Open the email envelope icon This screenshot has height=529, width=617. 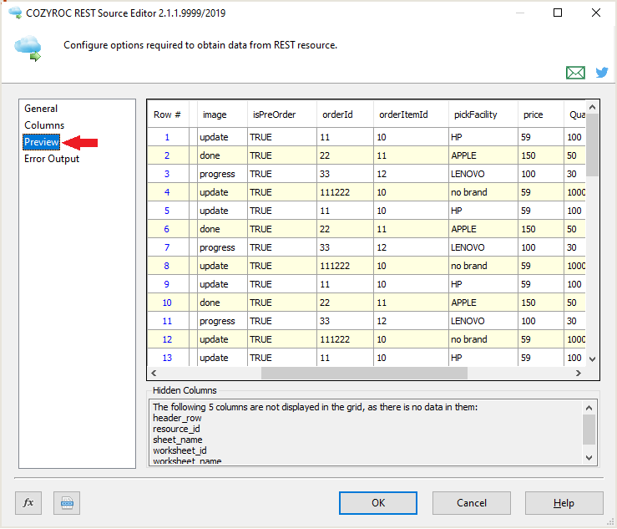pos(575,73)
